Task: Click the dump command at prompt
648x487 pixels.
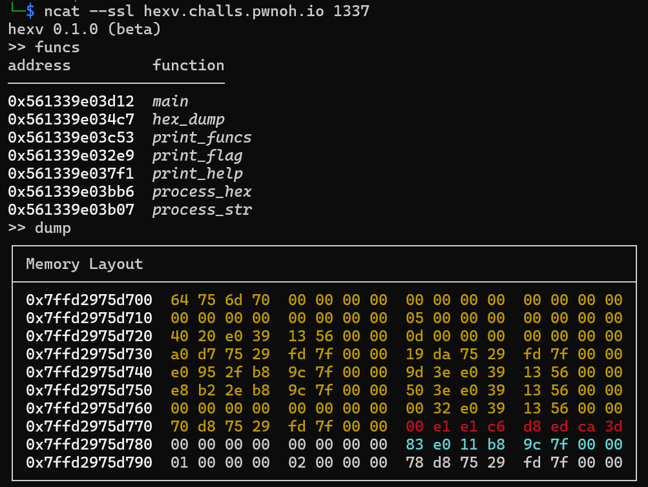Action: pos(53,228)
